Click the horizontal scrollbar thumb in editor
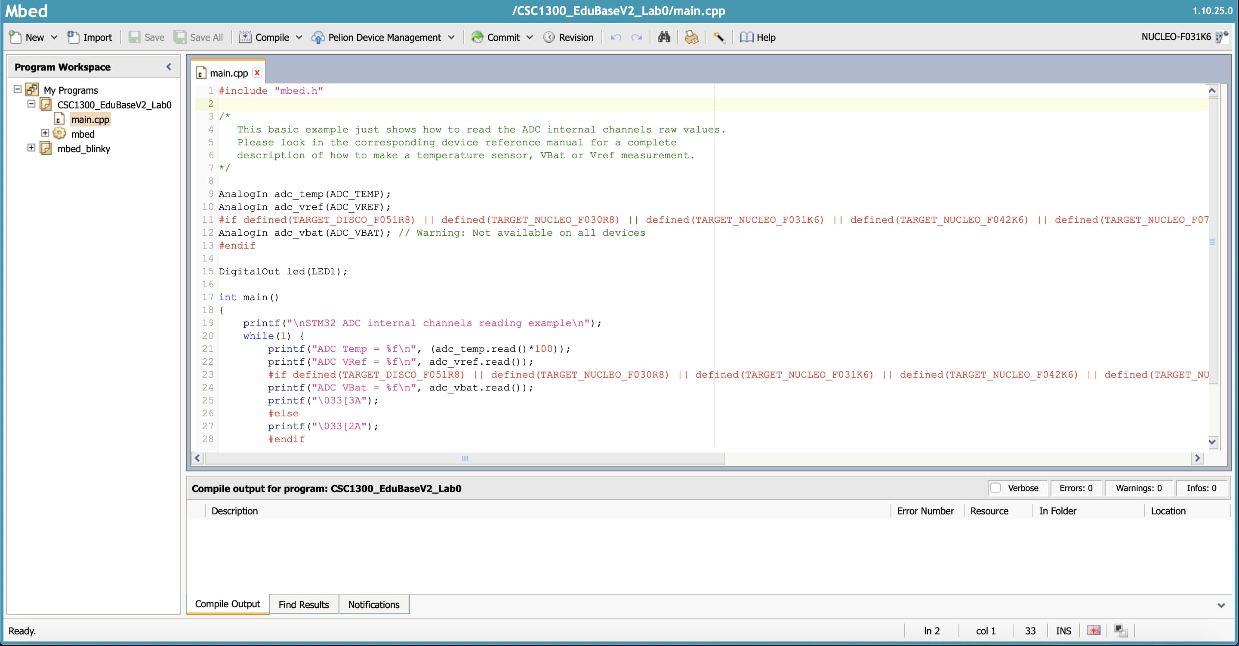1239x646 pixels. [x=465, y=458]
